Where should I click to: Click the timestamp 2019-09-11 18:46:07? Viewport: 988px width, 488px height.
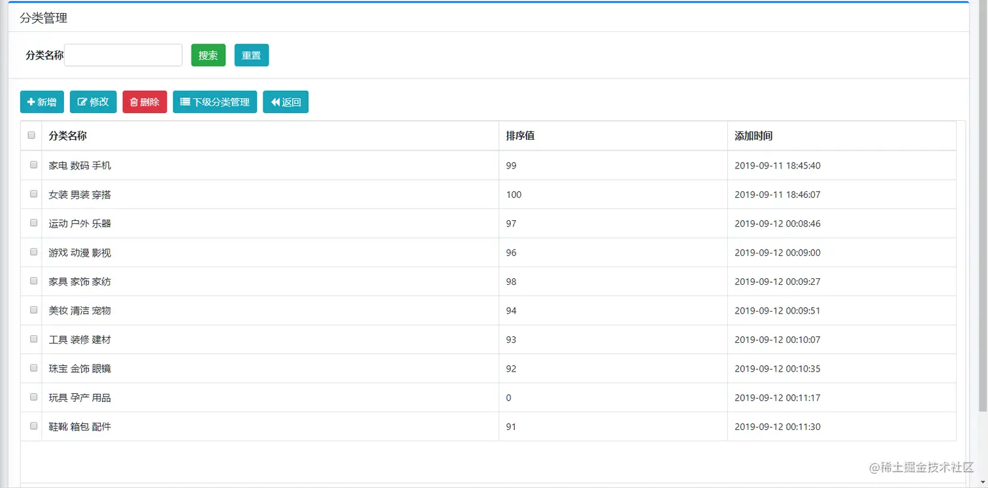778,195
